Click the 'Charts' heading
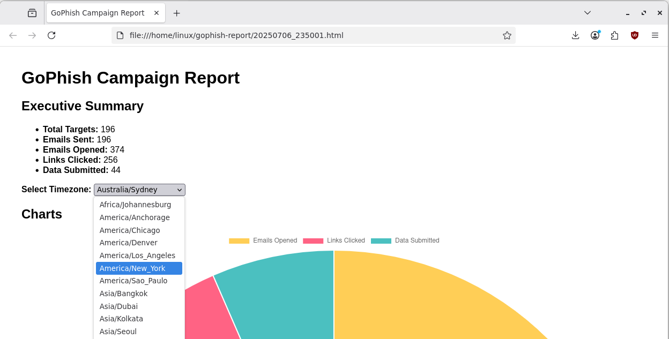 [42, 214]
